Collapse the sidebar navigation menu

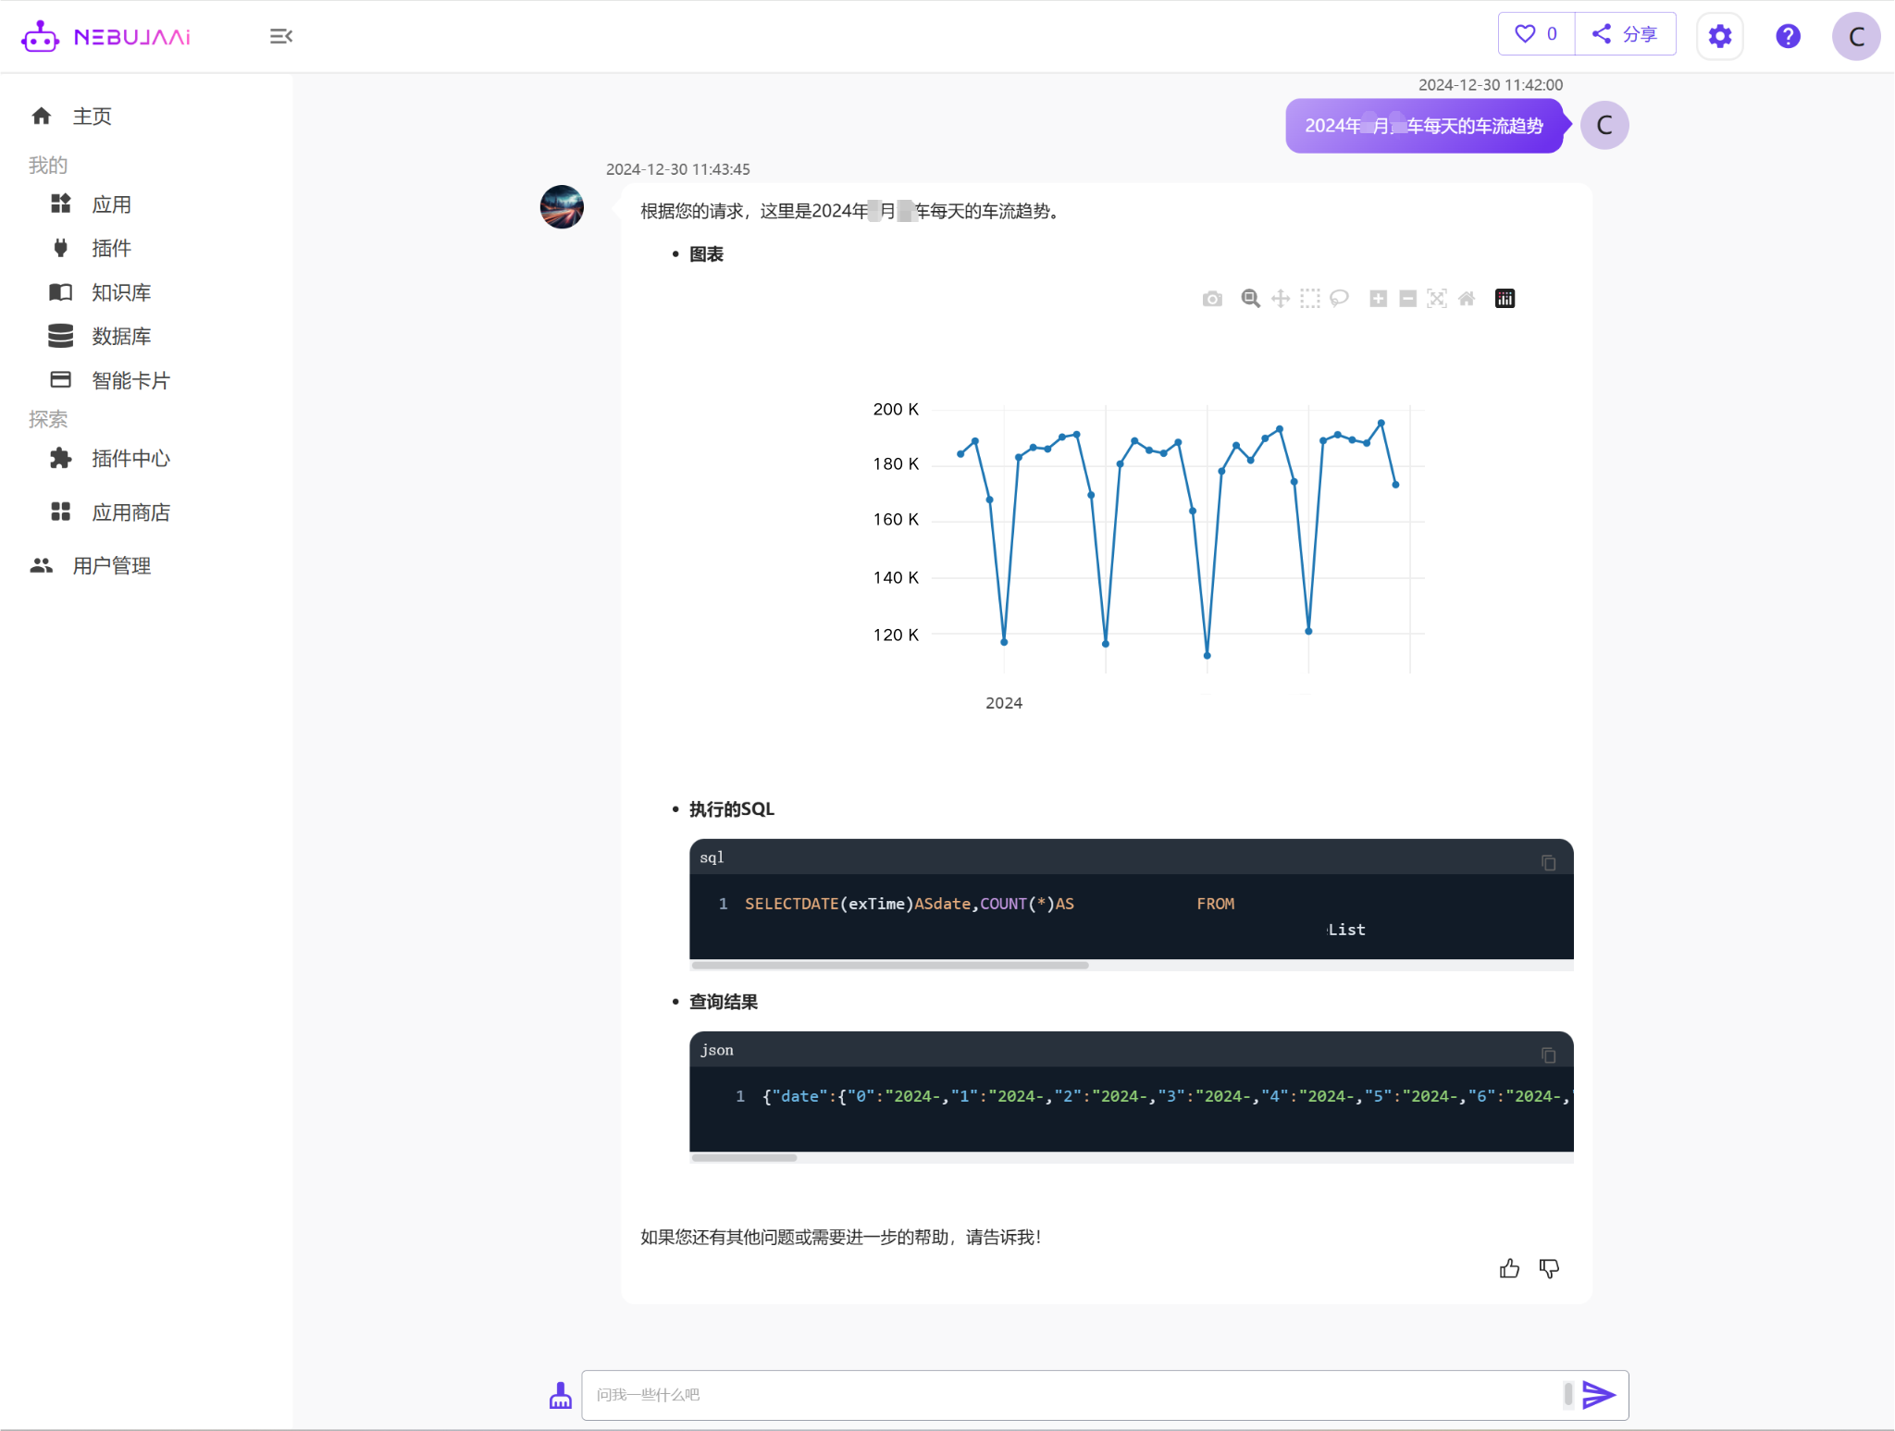[281, 36]
